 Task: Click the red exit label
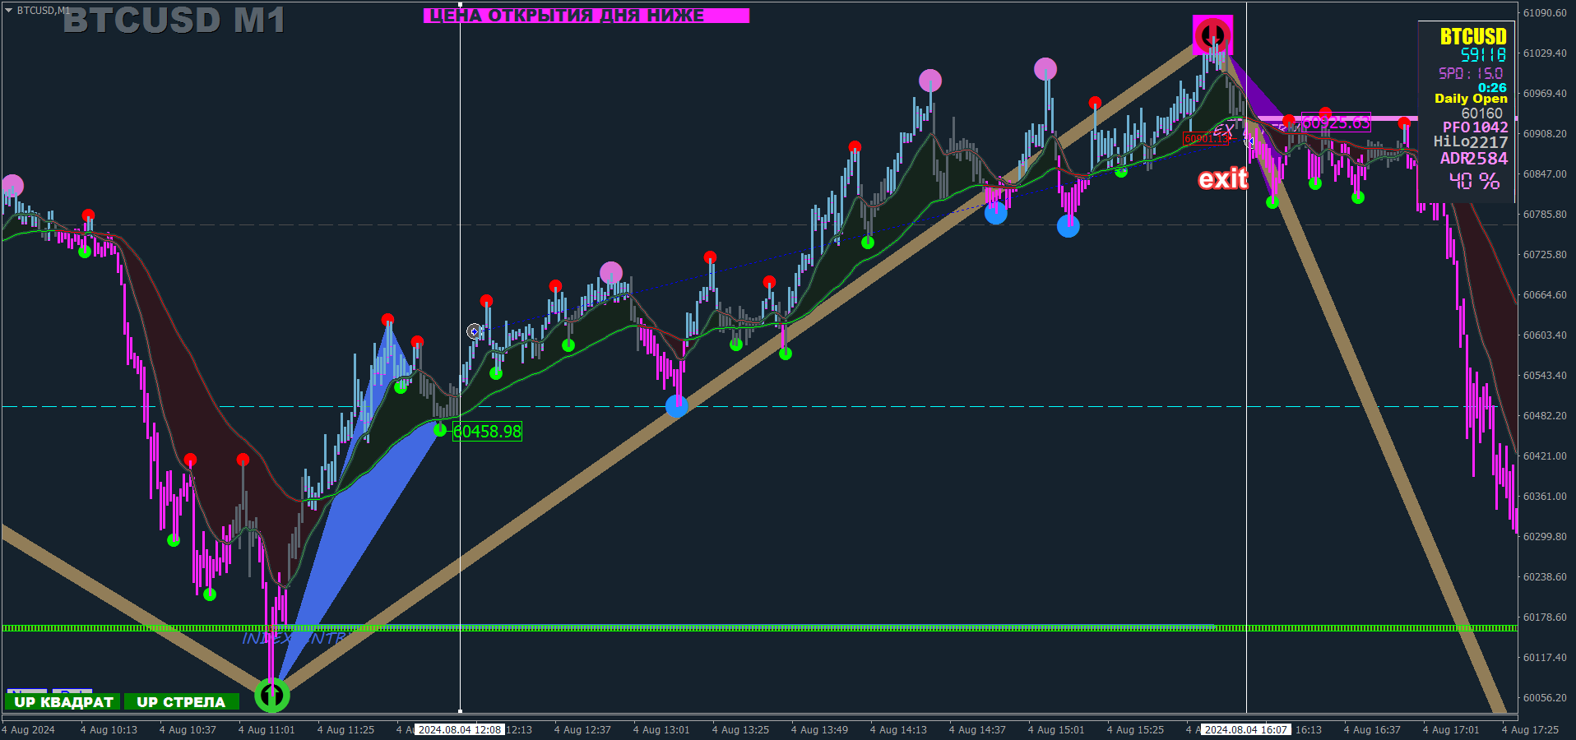coord(1223,178)
